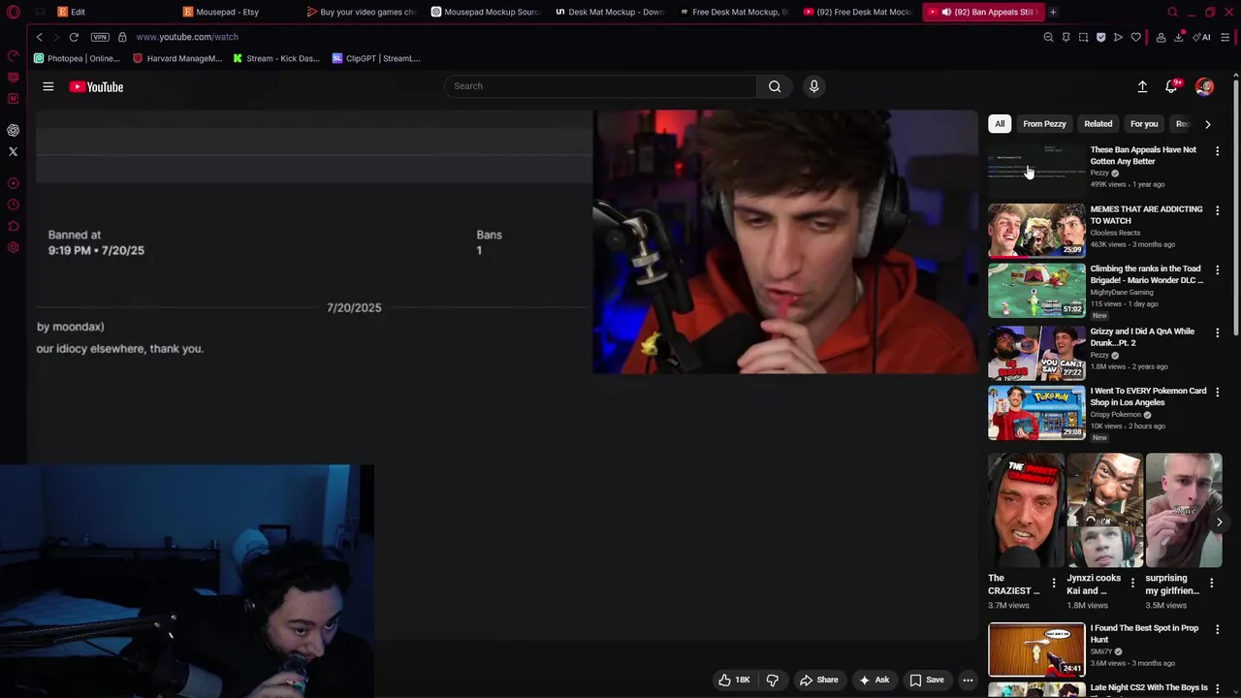Screen dimensions: 1241x698
Task: Open the YouTube upload/create icon
Action: pos(1142,86)
